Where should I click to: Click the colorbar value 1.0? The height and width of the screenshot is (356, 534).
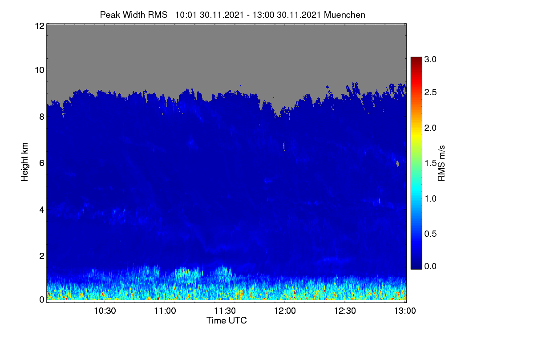(x=430, y=198)
